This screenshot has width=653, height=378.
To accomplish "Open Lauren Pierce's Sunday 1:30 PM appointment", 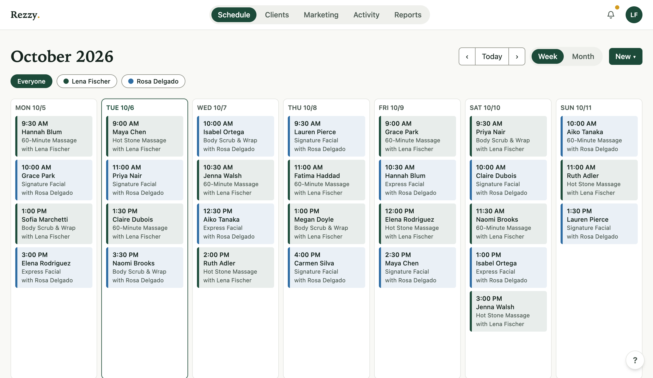I will coord(599,224).
